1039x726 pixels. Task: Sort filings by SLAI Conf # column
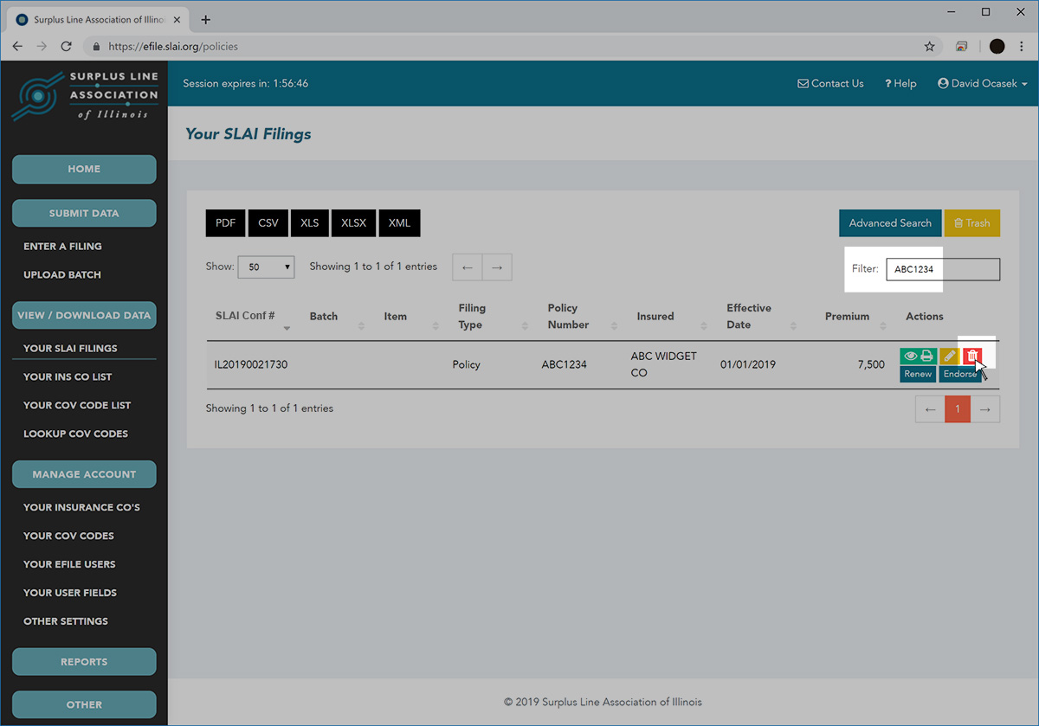[x=241, y=317]
